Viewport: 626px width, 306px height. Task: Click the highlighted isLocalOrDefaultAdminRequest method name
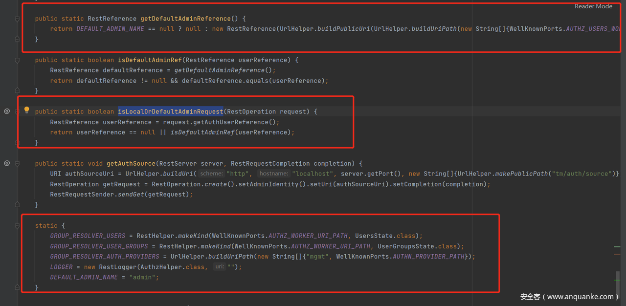170,111
